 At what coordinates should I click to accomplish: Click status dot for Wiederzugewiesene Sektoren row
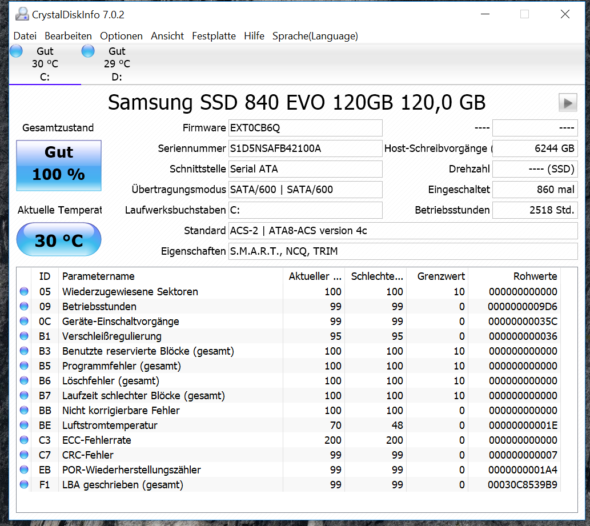24,291
